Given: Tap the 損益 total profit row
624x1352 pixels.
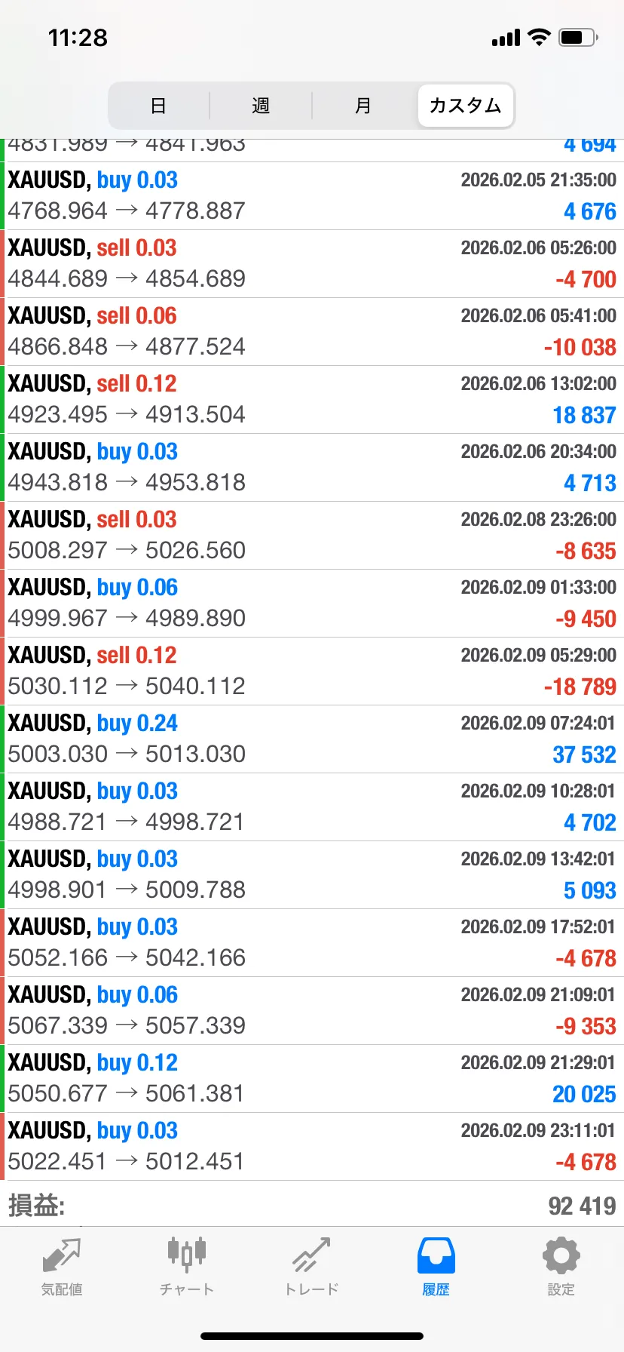Looking at the screenshot, I should pyautogui.click(x=312, y=1206).
